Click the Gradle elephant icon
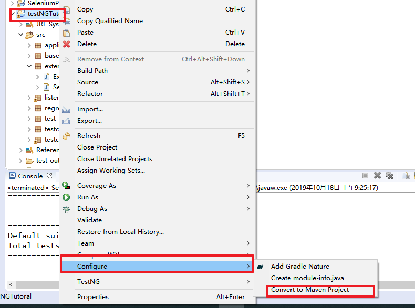The height and width of the screenshot is (308, 415). (260, 267)
